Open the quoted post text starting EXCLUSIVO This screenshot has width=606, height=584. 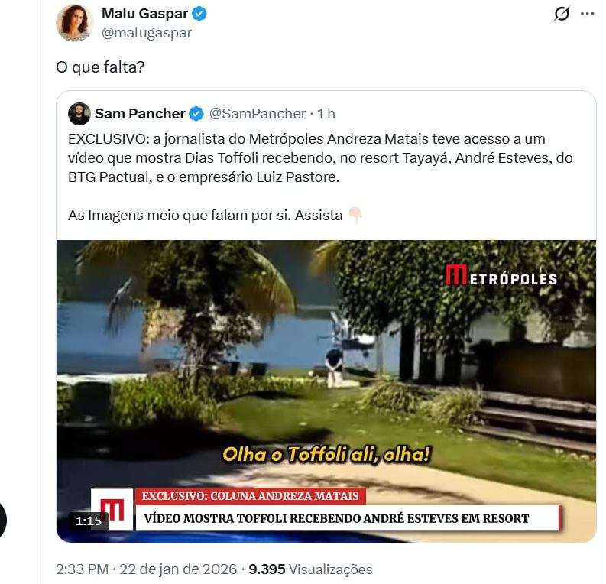(x=320, y=177)
